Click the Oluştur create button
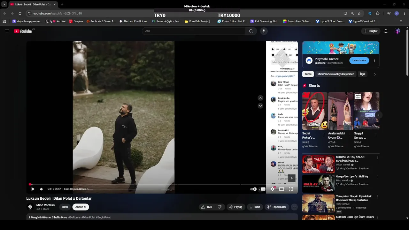The width and height of the screenshot is (409, 230). tap(370, 31)
